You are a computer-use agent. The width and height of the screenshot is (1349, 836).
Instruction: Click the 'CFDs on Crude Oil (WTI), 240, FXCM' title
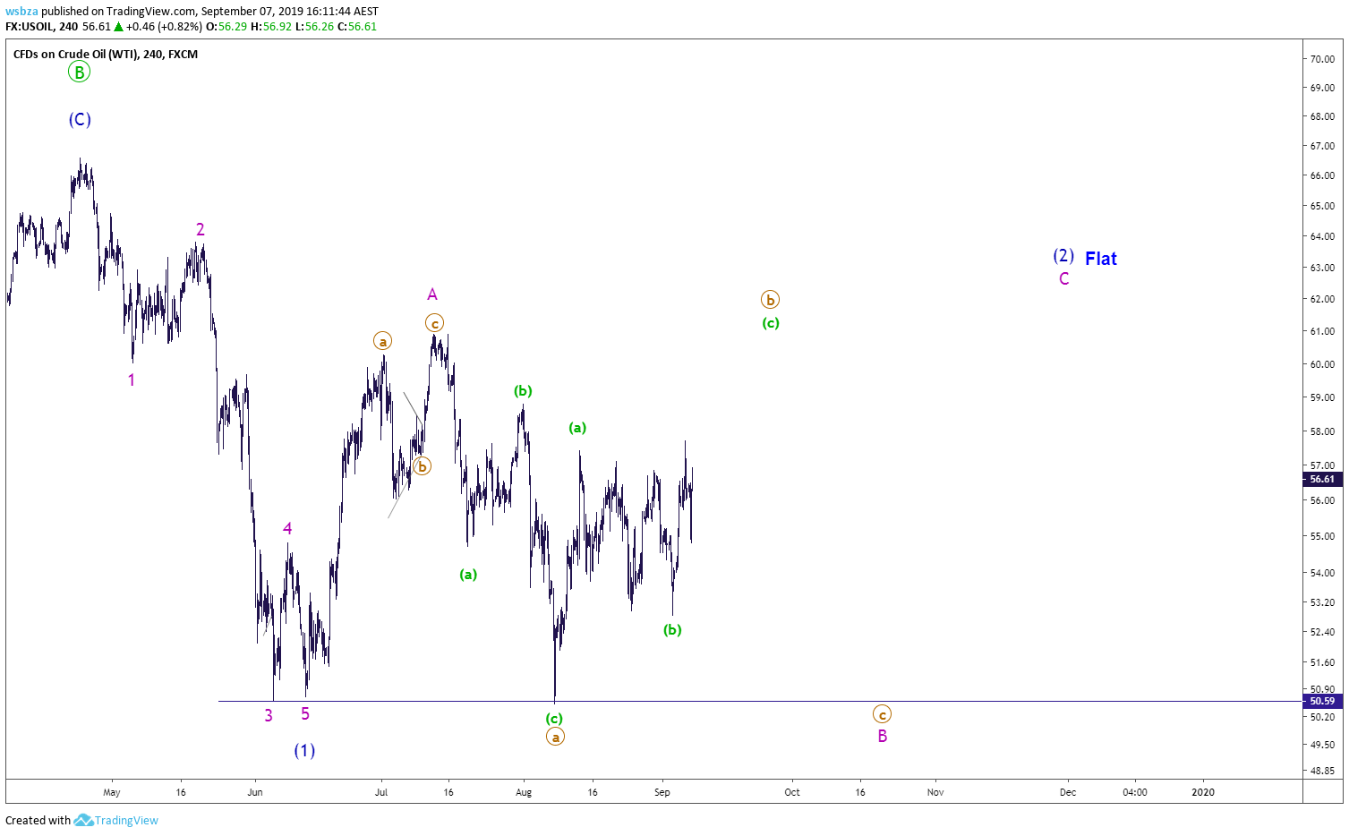pos(106,55)
